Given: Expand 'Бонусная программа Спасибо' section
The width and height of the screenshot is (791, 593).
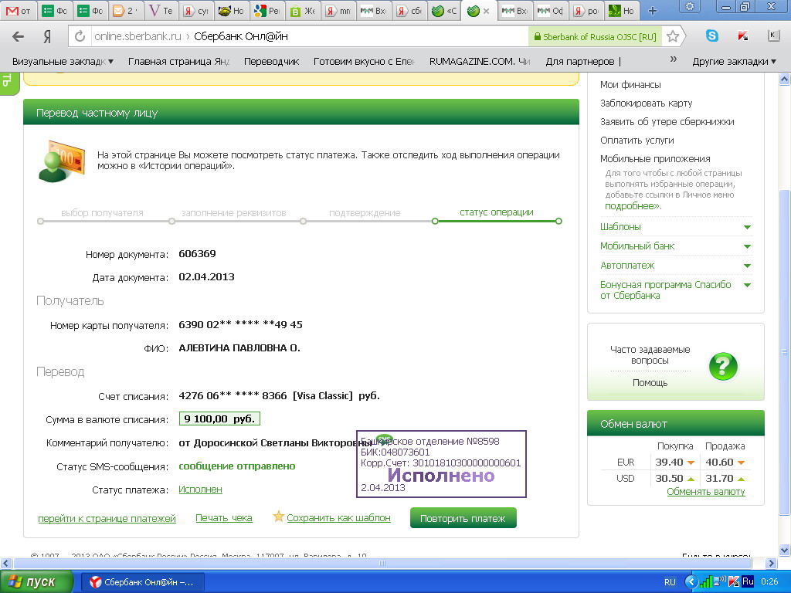Looking at the screenshot, I should pos(675,290).
